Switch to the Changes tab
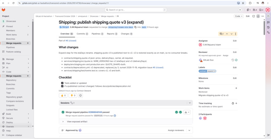 [x=127, y=34]
